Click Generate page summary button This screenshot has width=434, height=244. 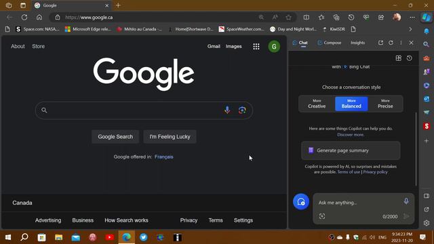[x=351, y=150]
